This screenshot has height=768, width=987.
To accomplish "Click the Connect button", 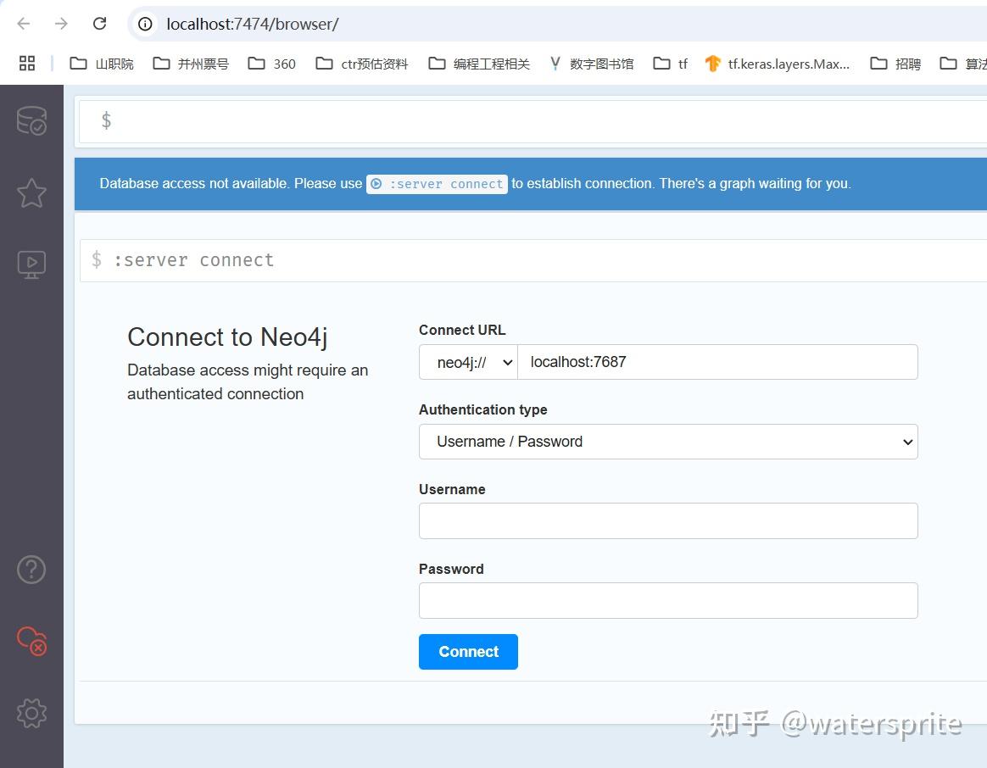I will coord(468,652).
